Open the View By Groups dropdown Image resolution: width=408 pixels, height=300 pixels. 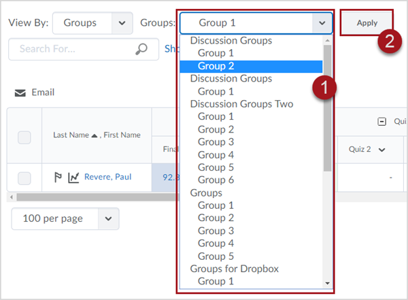point(92,23)
